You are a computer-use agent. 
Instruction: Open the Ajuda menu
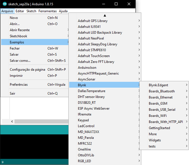(63, 11)
